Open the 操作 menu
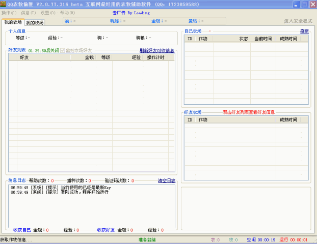The height and width of the screenshot is (244, 317). point(9,13)
